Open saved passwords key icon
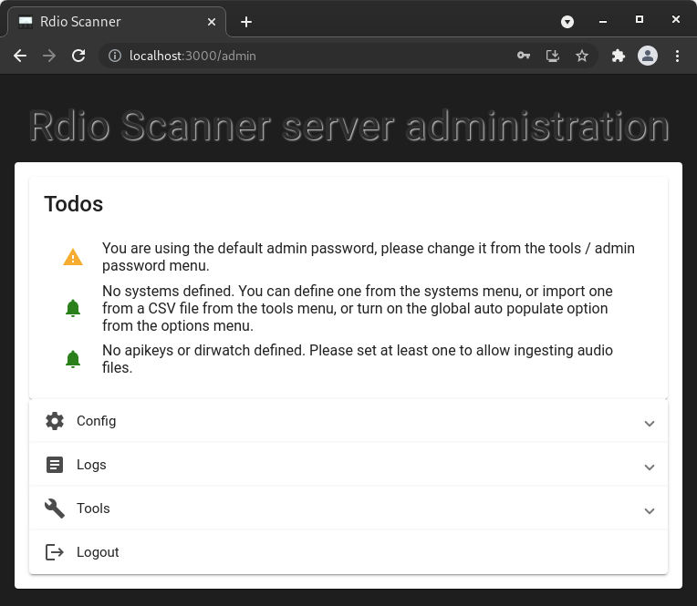This screenshot has height=606, width=697. click(x=523, y=56)
